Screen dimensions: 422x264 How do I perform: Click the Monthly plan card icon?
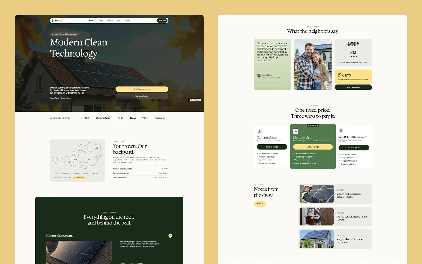click(x=295, y=131)
